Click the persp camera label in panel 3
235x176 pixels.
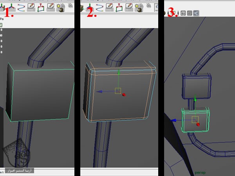[x=200, y=171]
